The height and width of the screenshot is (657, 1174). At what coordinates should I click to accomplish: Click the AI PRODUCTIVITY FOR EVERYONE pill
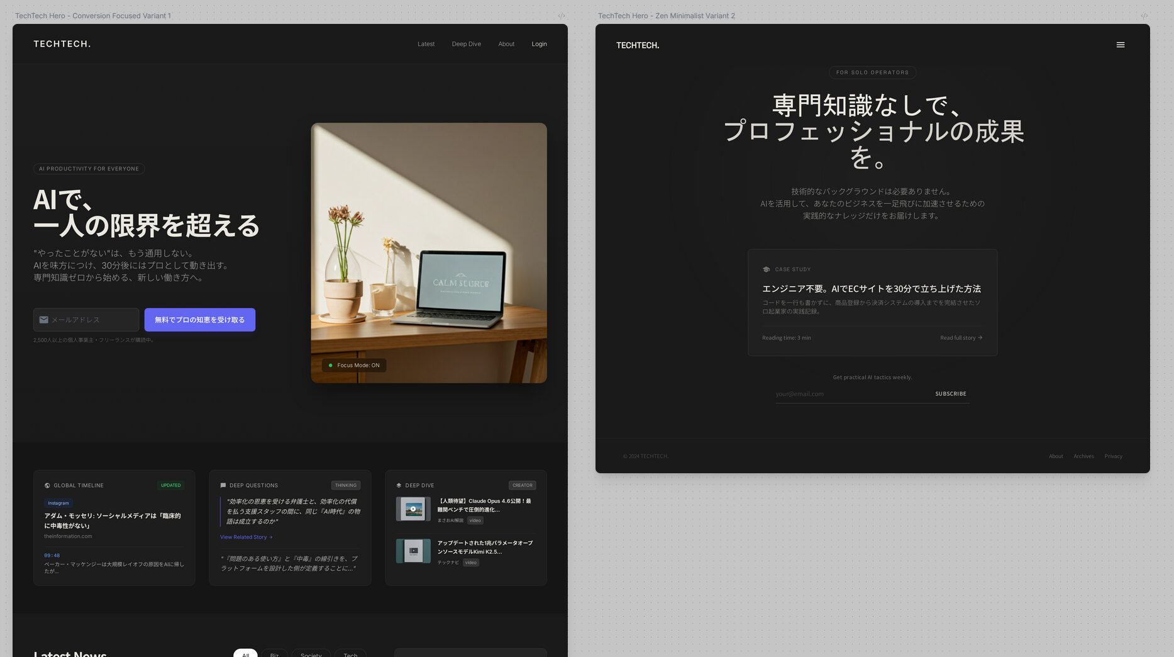(89, 169)
